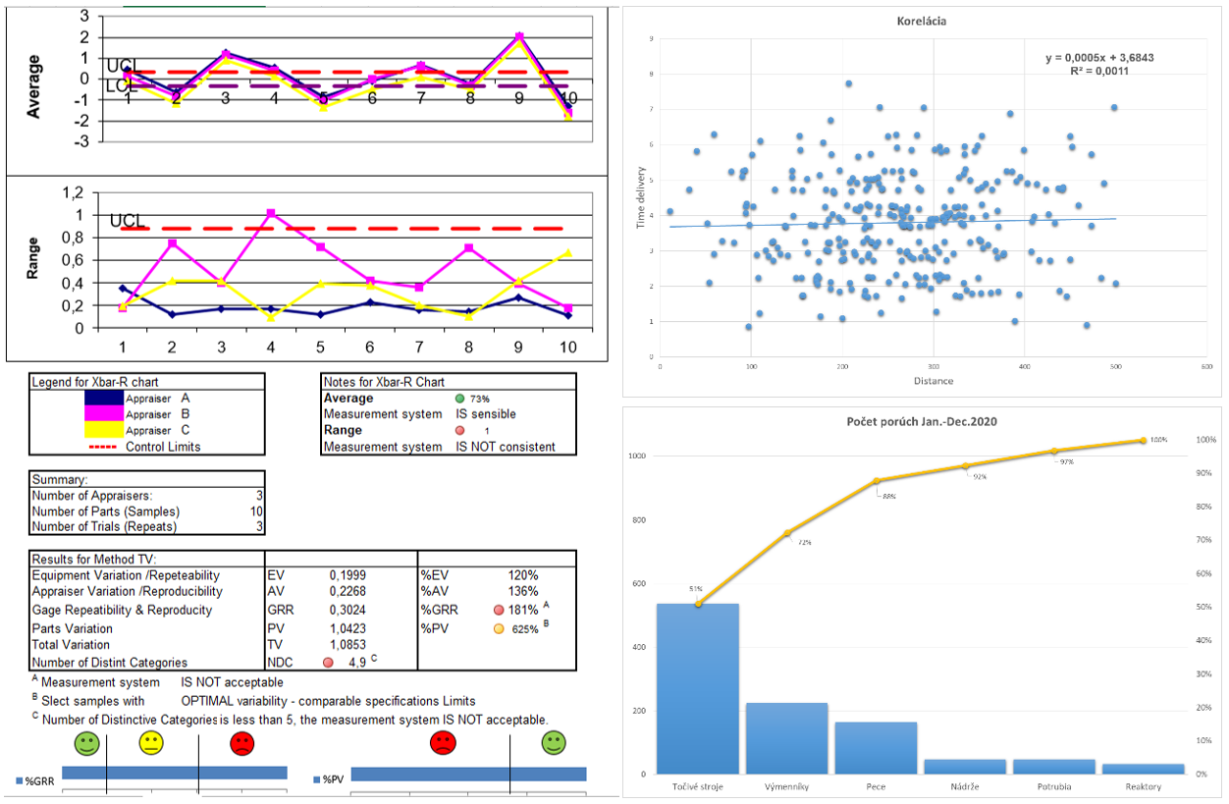Select the Točivé stroje bar in Pareto chart
The height and width of the screenshot is (804, 1229).
point(697,688)
